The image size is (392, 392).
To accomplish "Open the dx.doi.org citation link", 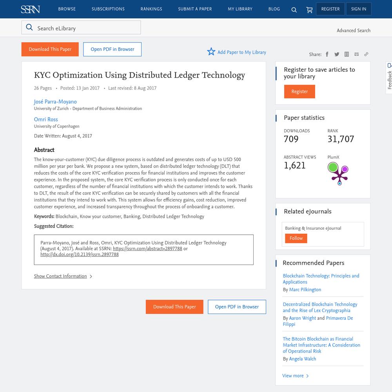I will (80, 254).
